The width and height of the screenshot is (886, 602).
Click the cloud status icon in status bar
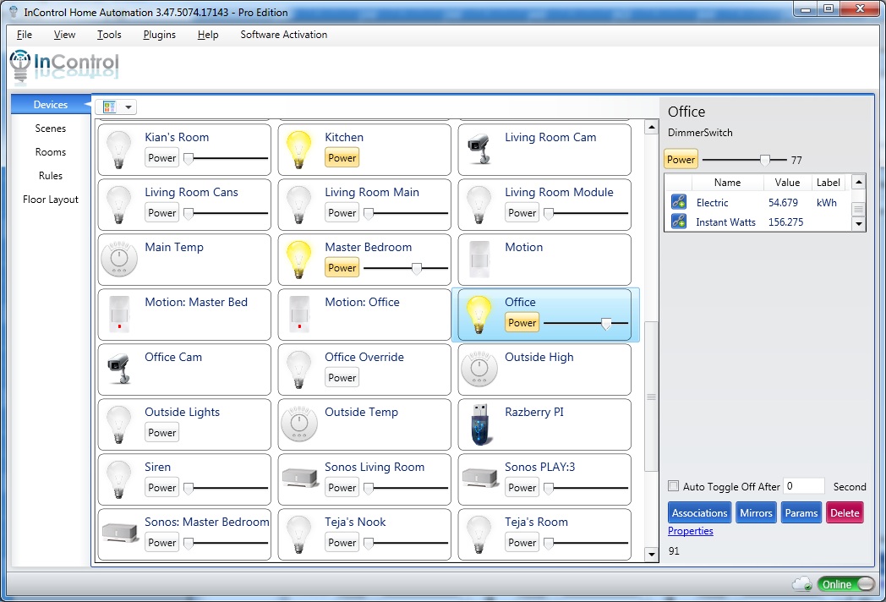[x=801, y=584]
